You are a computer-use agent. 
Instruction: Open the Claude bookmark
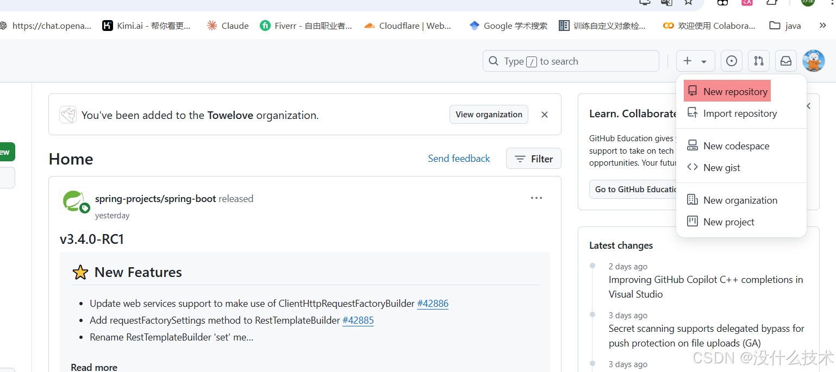pos(228,26)
